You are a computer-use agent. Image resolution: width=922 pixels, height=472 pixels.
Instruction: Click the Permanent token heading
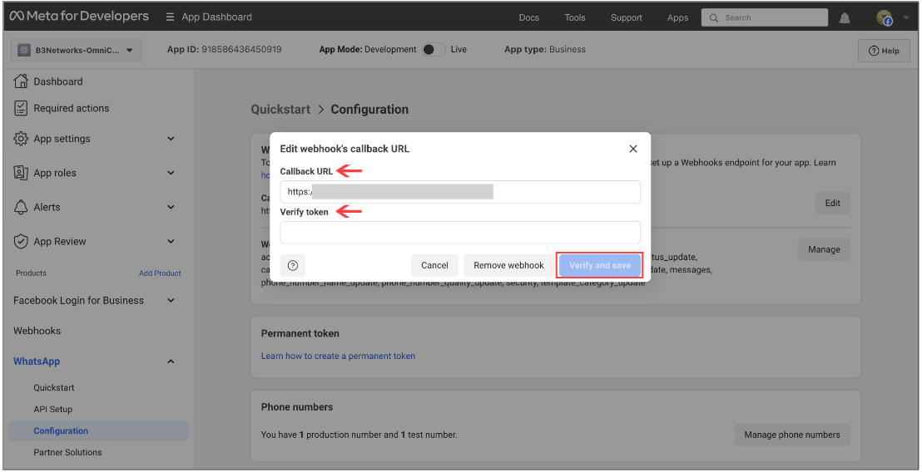[x=300, y=333]
